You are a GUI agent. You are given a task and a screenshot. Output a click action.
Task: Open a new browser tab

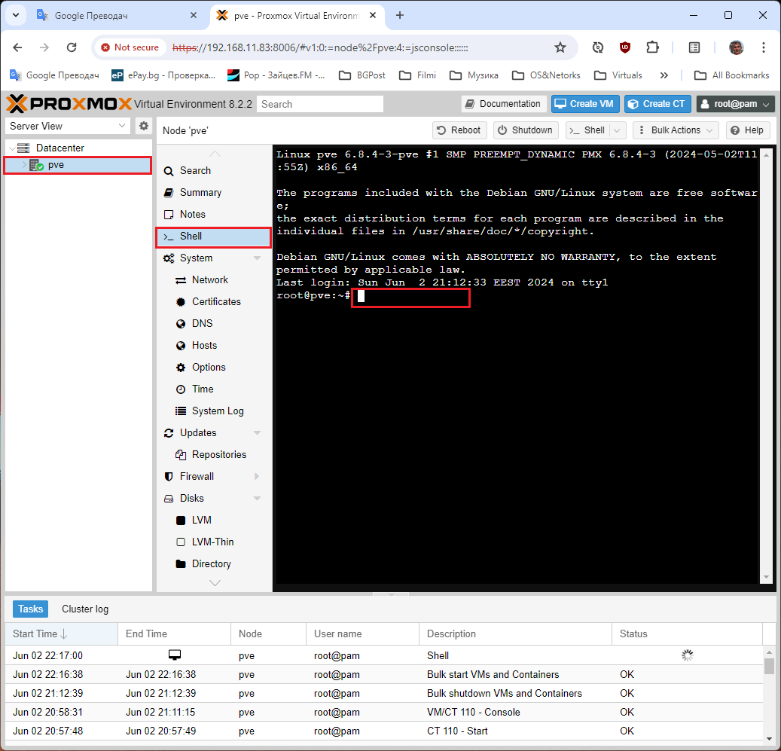(399, 15)
